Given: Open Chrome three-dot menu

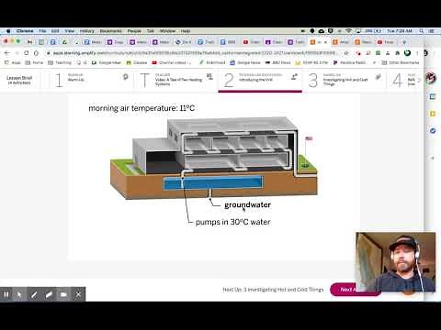Looking at the screenshot, I should [417, 53].
